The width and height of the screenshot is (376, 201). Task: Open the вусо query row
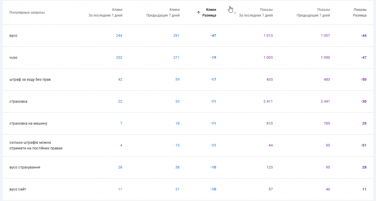(x=188, y=36)
